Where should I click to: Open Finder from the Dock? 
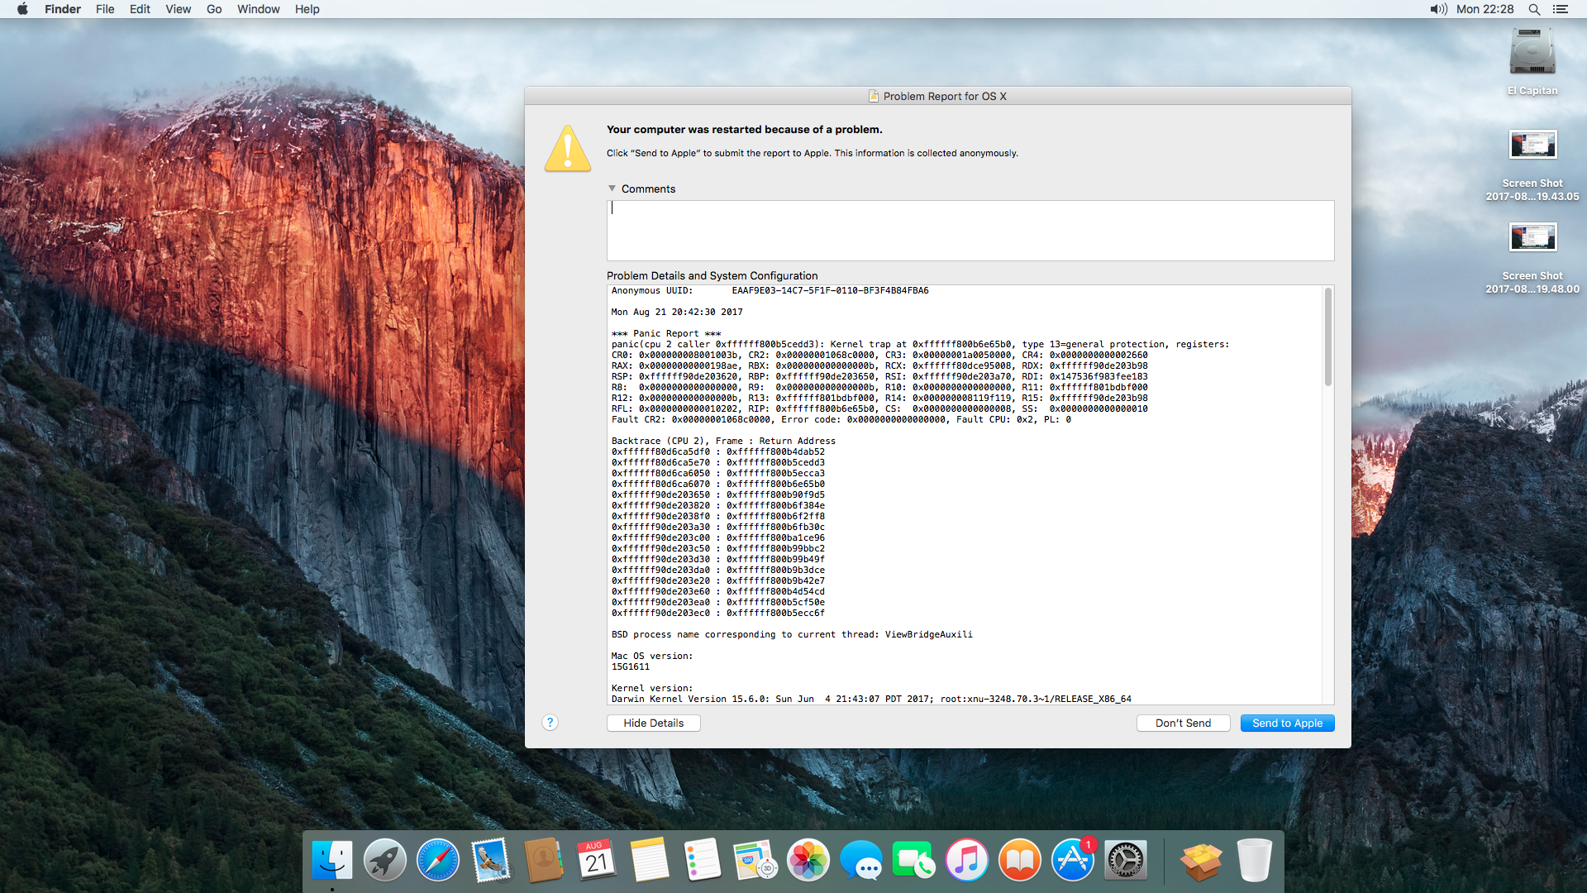pyautogui.click(x=332, y=860)
